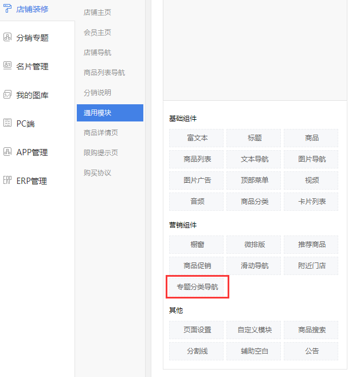The height and width of the screenshot is (377, 356).
Task: Add 辅助空白 component
Action: tap(253, 351)
